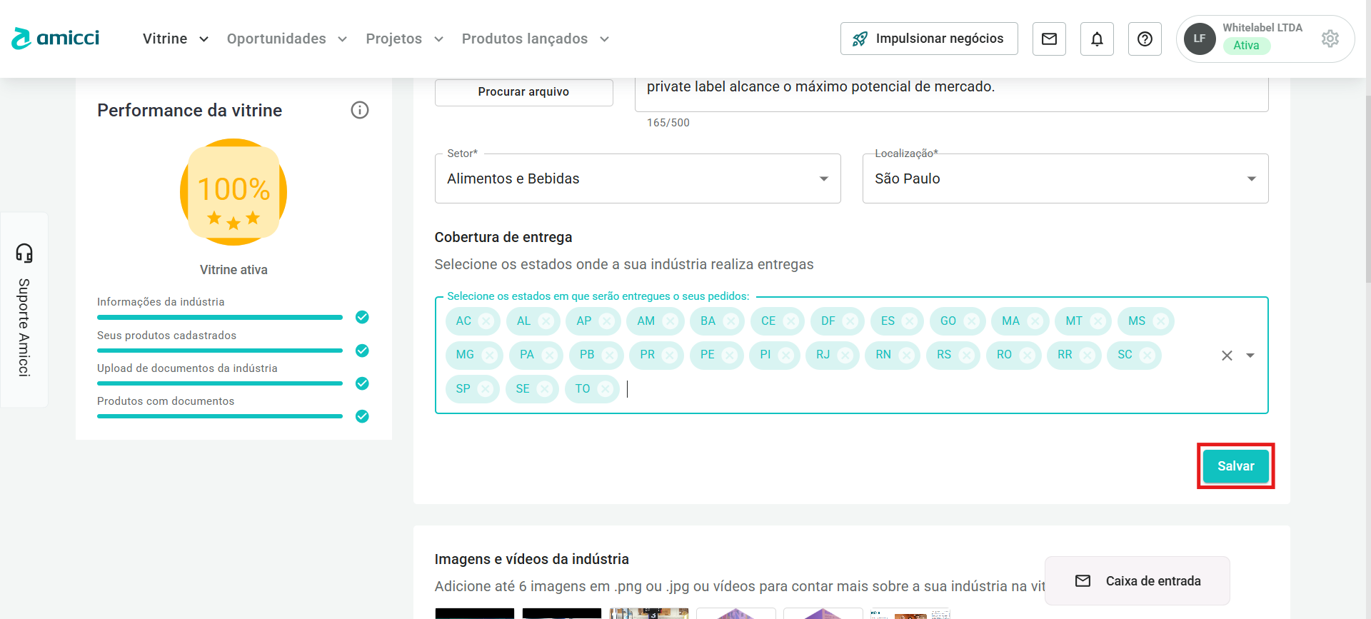Expand the Setor dropdown
This screenshot has width=1371, height=619.
824,178
